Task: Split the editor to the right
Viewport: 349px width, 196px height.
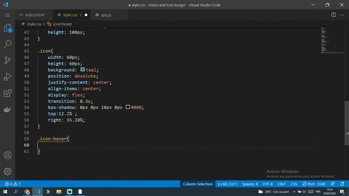Action: 333,15
